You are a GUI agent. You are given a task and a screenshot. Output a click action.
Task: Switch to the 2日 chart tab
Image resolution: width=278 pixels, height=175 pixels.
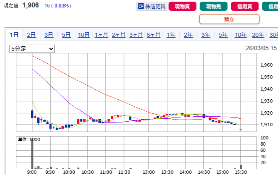[31, 35]
